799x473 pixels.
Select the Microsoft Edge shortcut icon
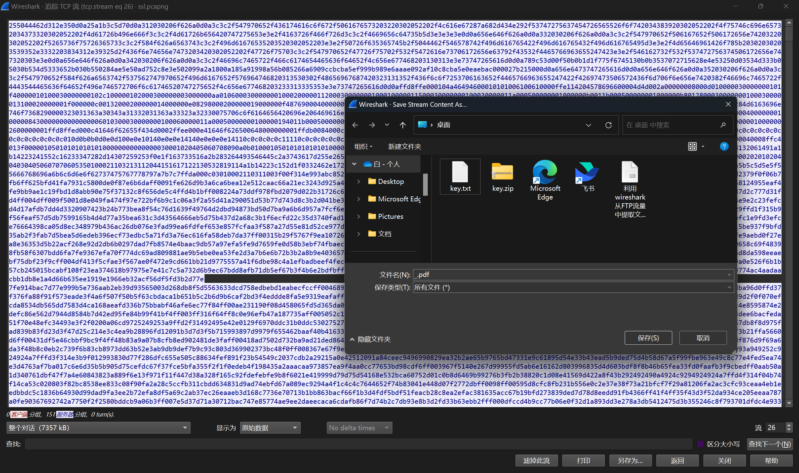coord(545,180)
